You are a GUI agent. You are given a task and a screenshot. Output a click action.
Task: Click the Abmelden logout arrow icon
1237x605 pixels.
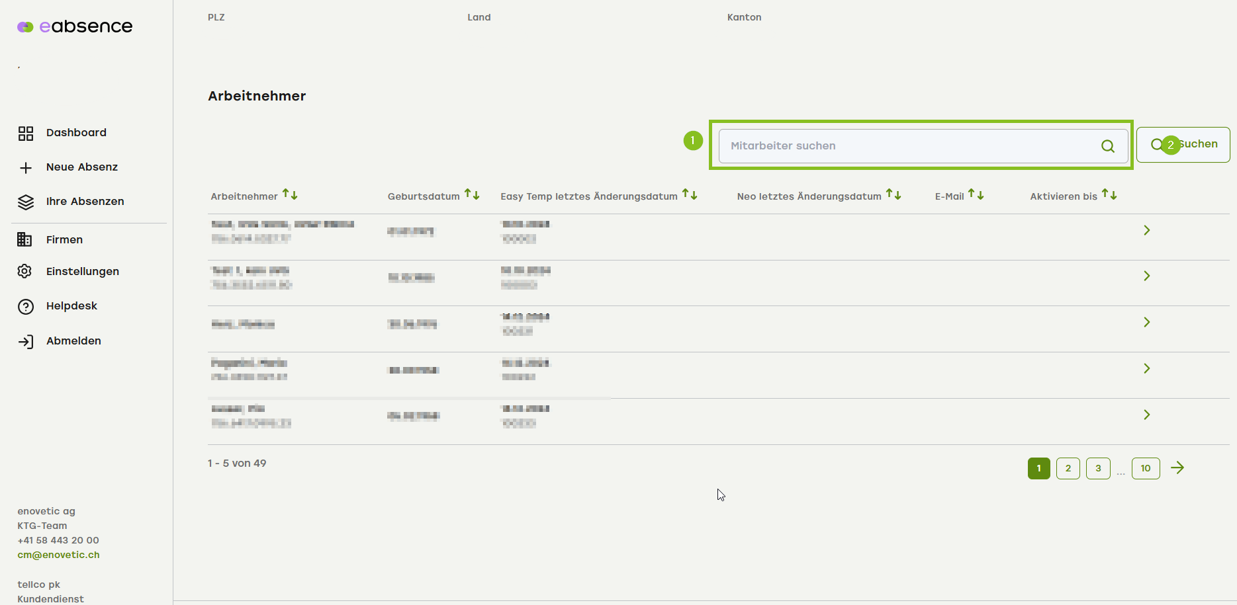pos(26,342)
